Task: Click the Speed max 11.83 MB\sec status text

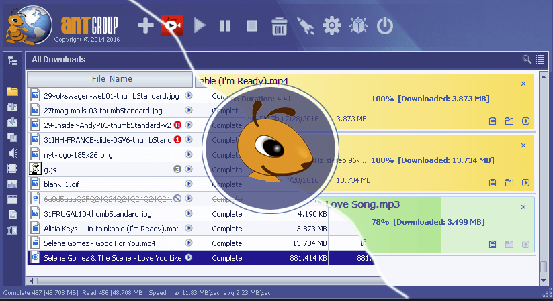Action: pos(183,292)
